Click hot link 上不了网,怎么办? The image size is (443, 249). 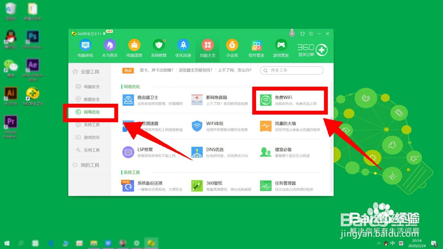click(x=234, y=70)
